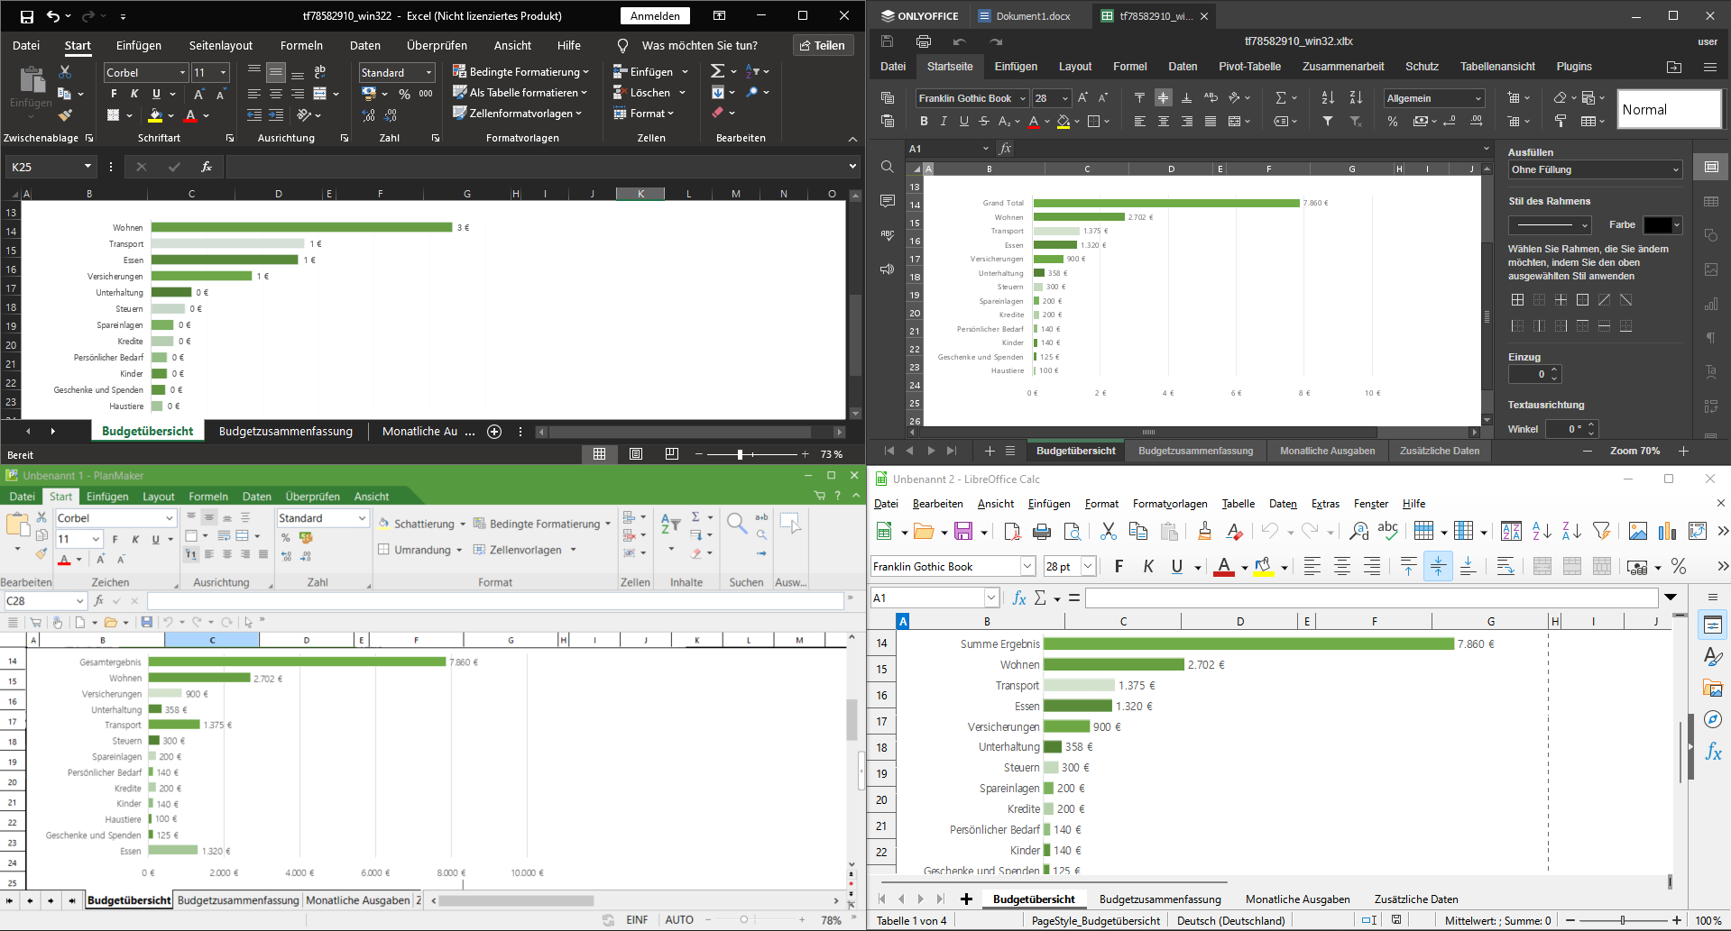
Task: Click the PlanMaker zoom slider handle
Action: [x=743, y=920]
